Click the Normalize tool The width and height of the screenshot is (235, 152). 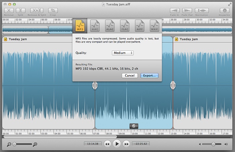[202, 10]
